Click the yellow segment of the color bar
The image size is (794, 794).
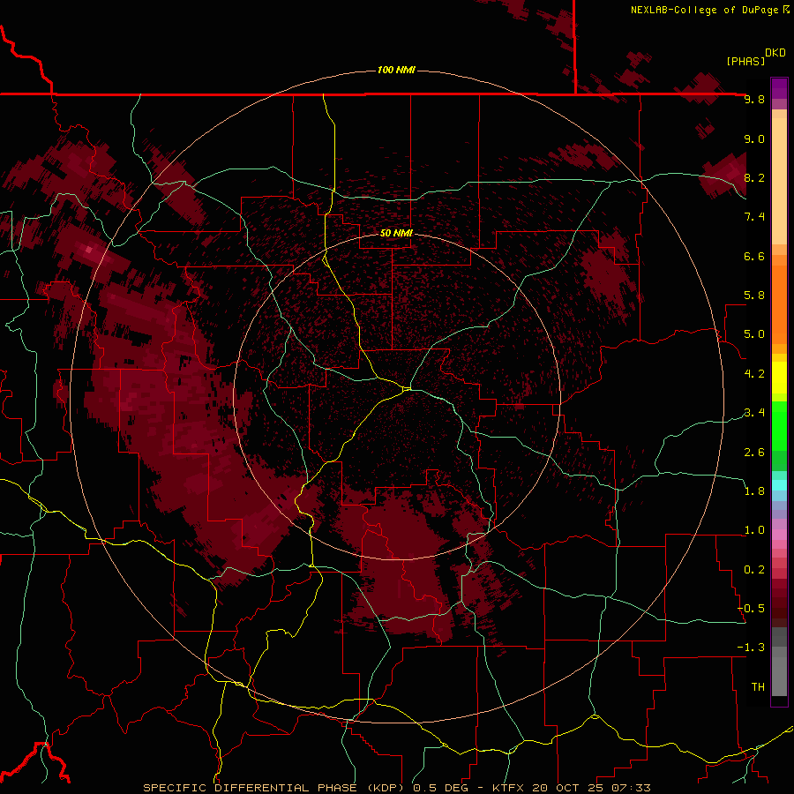tap(779, 378)
